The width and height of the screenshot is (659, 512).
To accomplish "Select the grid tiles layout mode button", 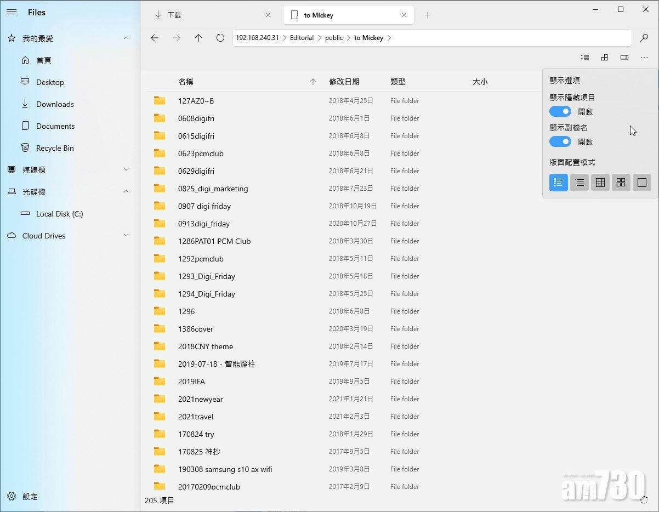I will 621,183.
